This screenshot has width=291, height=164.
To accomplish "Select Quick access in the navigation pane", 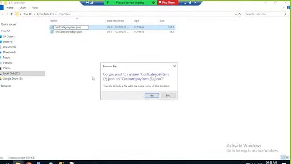I will pos(9,24).
